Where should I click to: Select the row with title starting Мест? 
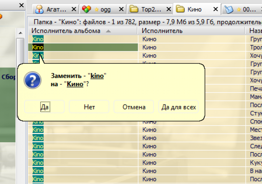[145, 130]
